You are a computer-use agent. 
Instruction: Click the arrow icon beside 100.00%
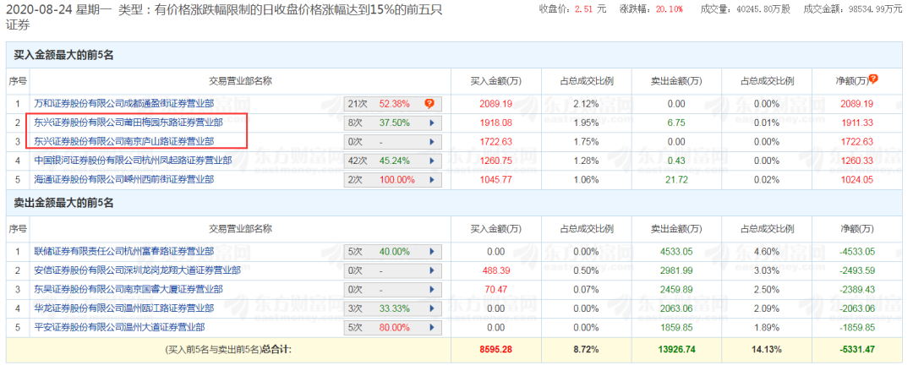[x=432, y=179]
